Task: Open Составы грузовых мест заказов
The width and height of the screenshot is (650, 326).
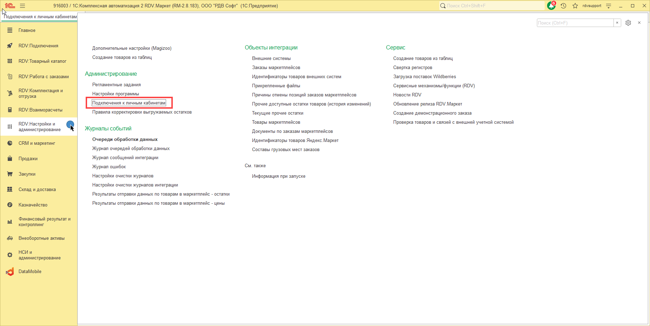Action: point(286,150)
